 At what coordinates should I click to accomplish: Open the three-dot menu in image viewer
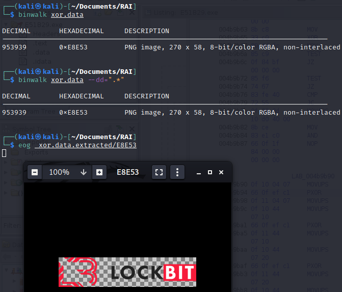point(177,172)
